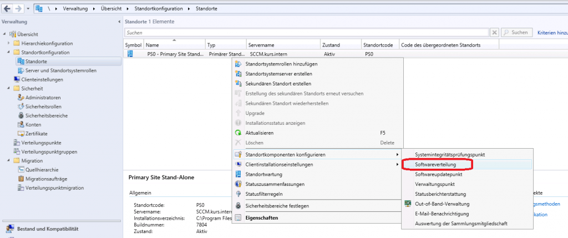Collapse the Standortkonfiguration tree node
The width and height of the screenshot is (568, 238).
click(x=9, y=52)
